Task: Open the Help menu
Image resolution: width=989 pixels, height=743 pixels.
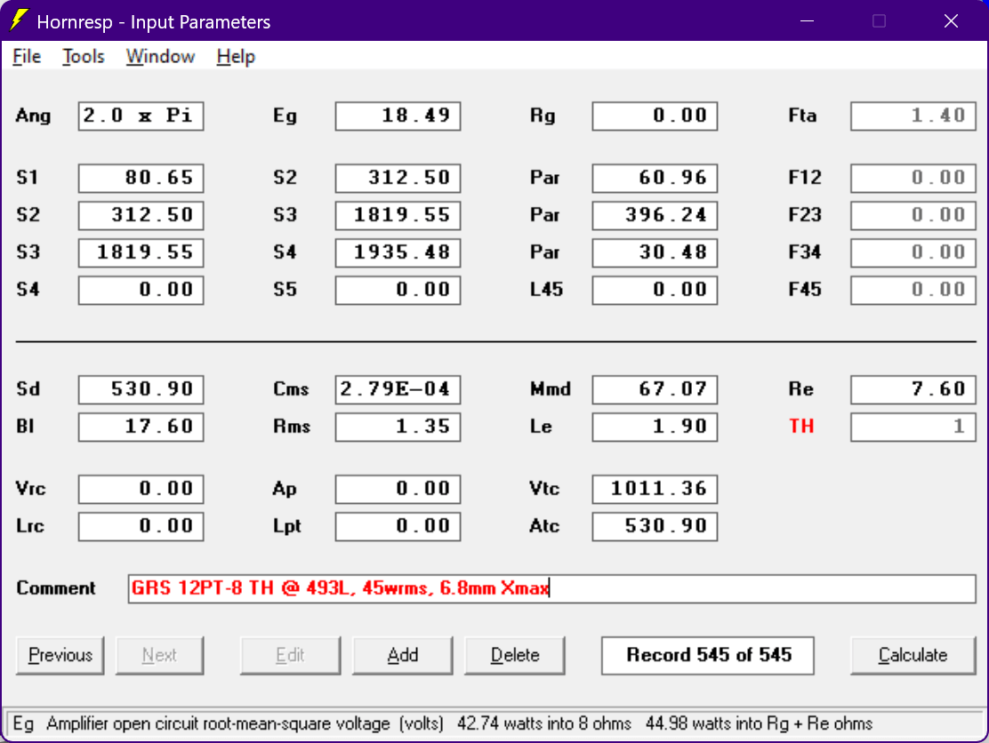Action: click(x=236, y=57)
